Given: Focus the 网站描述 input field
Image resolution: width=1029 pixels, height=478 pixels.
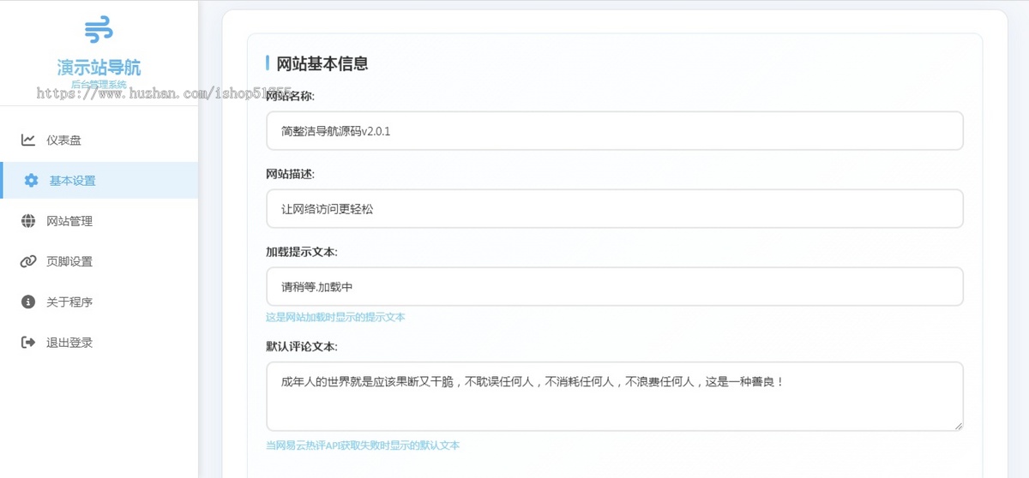Looking at the screenshot, I should 615,208.
